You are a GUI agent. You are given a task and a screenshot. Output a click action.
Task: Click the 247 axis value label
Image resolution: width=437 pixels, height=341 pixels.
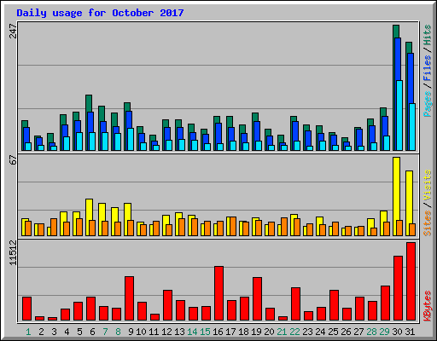(x=14, y=31)
